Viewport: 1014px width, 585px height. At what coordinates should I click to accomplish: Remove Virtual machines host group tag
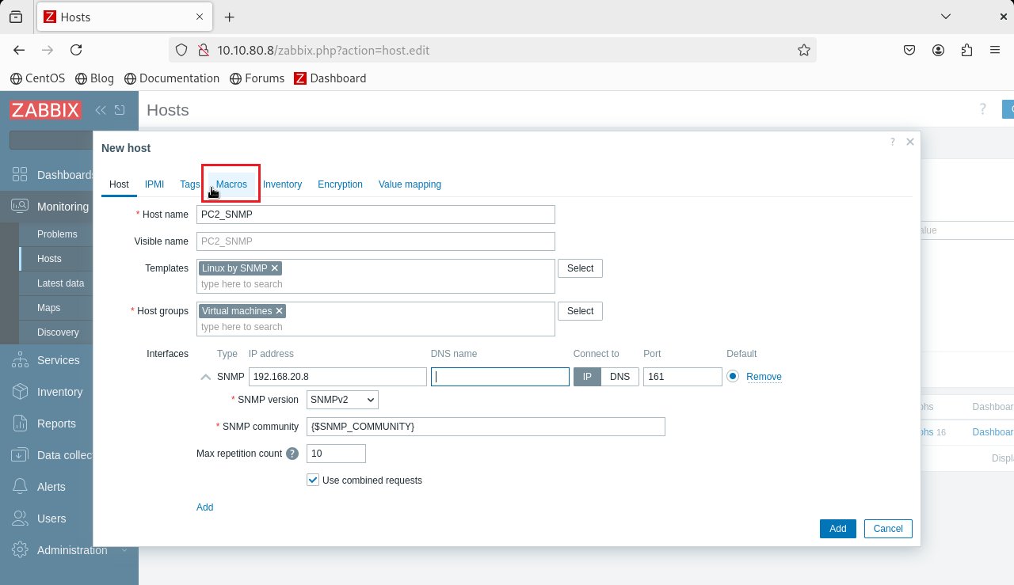pyautogui.click(x=279, y=311)
